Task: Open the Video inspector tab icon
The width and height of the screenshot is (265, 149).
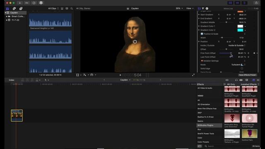Action: click(x=199, y=8)
